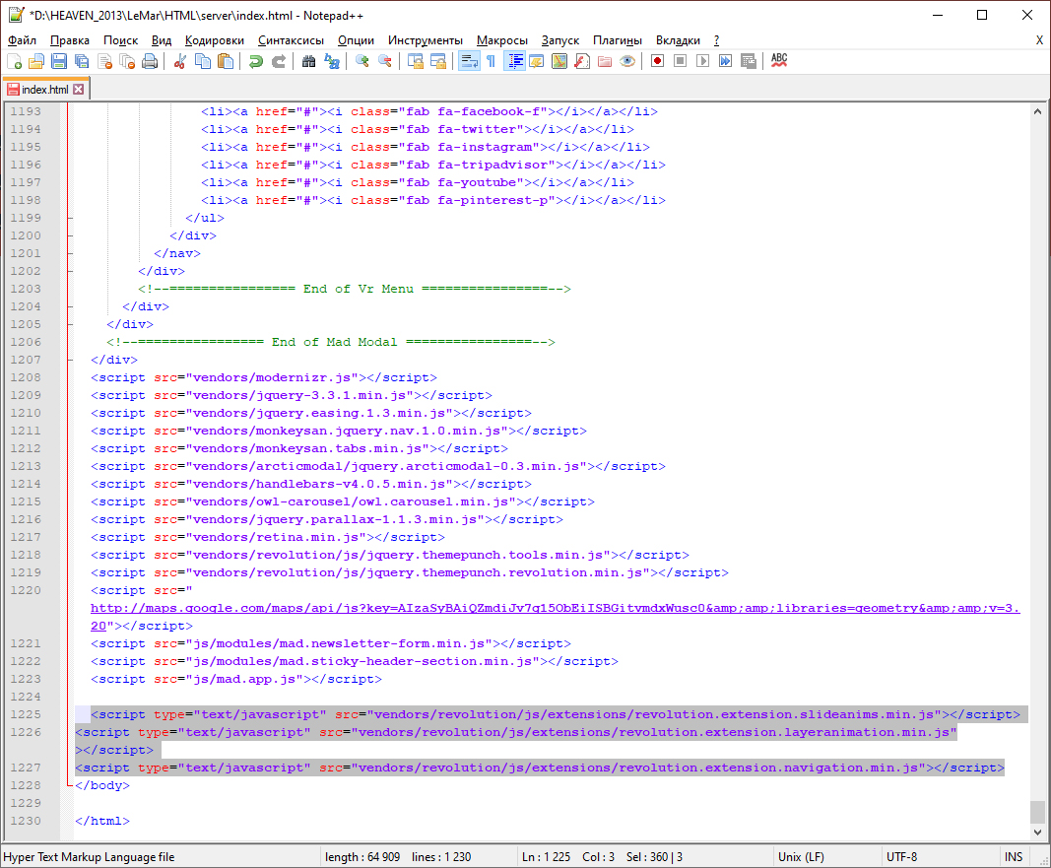The image size is (1051, 868).
Task: Click the Print toolbar icon
Action: 150,61
